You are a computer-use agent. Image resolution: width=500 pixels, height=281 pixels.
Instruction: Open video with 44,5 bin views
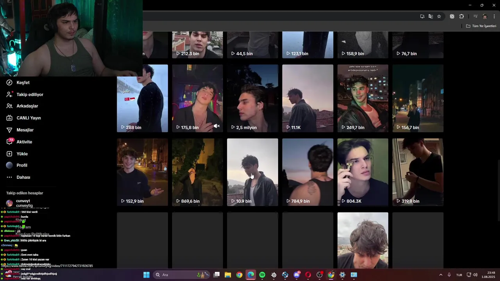tap(252, 45)
